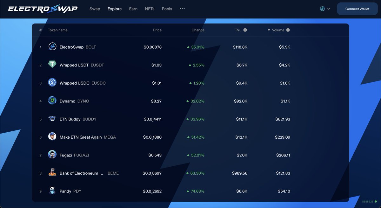The image size is (381, 208).
Task: Click the $989.56 TVL value
Action: pos(240,173)
